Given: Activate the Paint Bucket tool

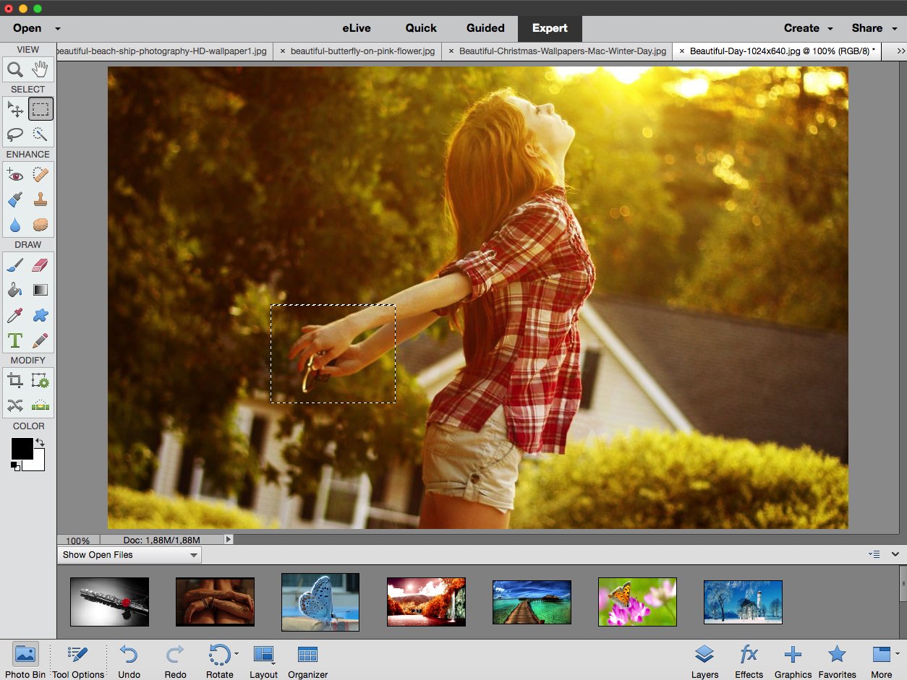Looking at the screenshot, I should click(x=15, y=290).
